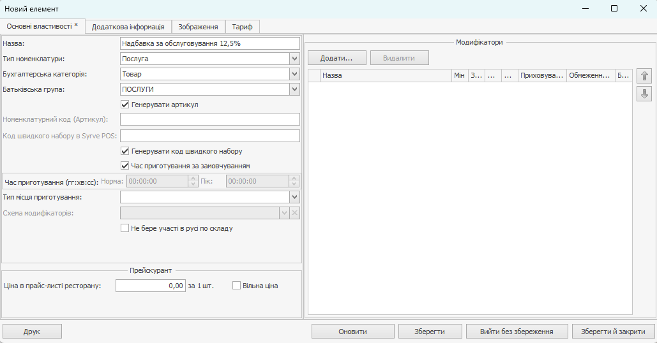Click Зберегти й закрити button
The width and height of the screenshot is (657, 343).
click(x=613, y=332)
